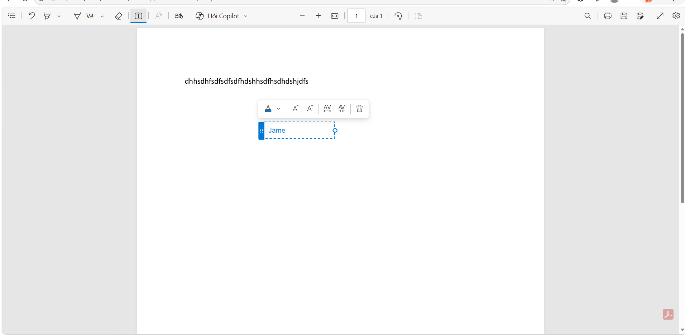Click the translate icon

click(179, 16)
